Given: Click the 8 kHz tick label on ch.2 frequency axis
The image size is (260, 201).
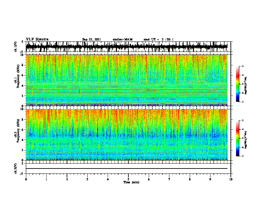Looking at the screenshot, I should 23,120.
